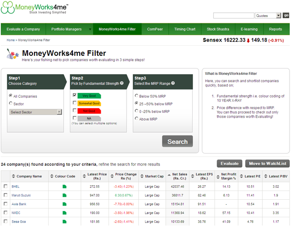The image size is (292, 227).
Task: Sort results by Latest P/E arrows
Action: click(x=241, y=176)
